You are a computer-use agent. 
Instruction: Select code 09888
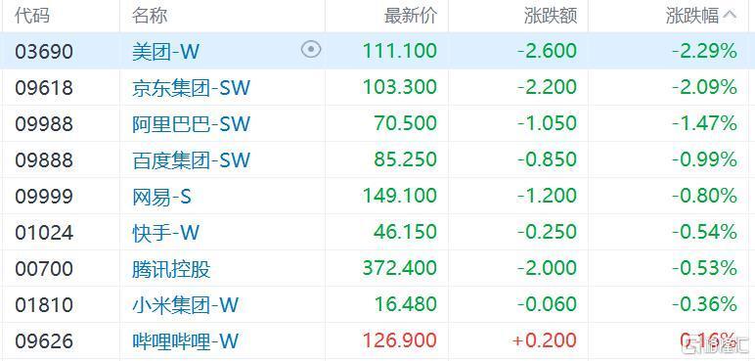coord(44,159)
